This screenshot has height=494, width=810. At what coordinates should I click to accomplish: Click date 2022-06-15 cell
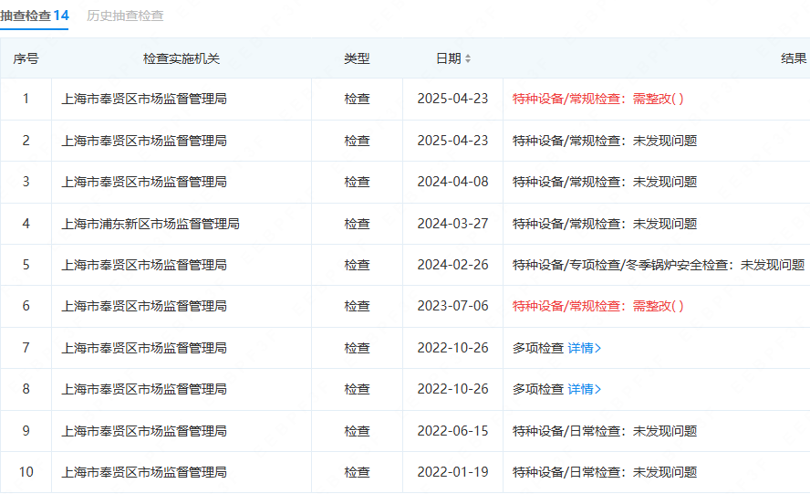click(x=452, y=431)
